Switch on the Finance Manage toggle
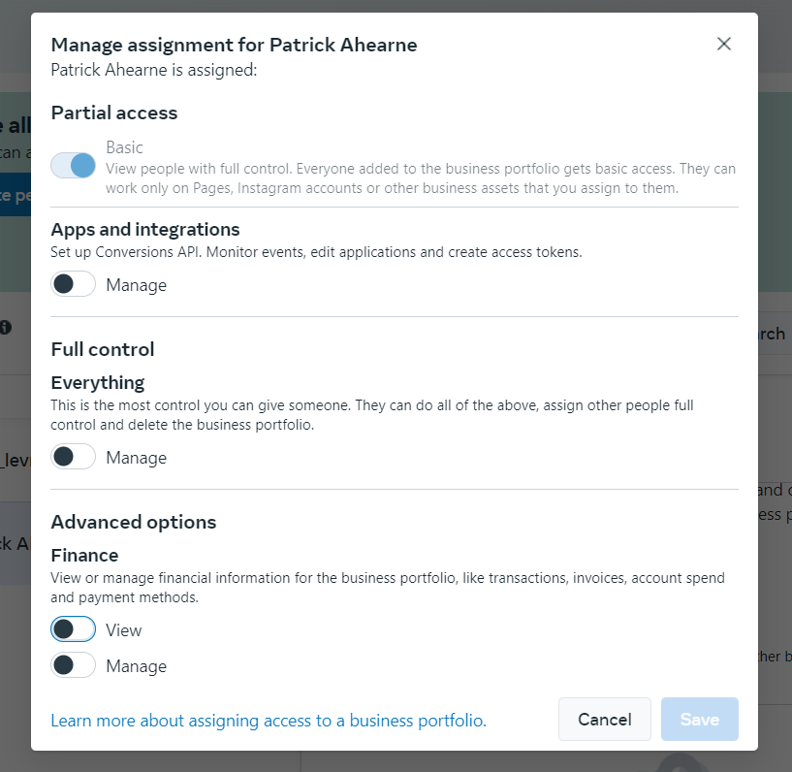The image size is (792, 772). click(73, 665)
